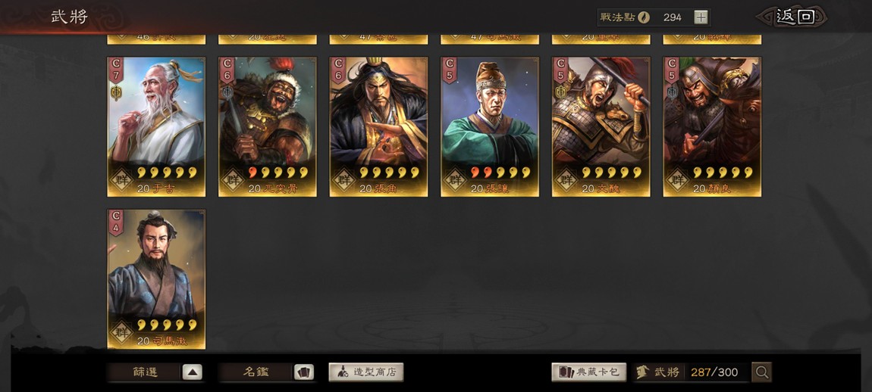
Task: Click the C7 cost tag on 于吉
Action: pyautogui.click(x=116, y=70)
